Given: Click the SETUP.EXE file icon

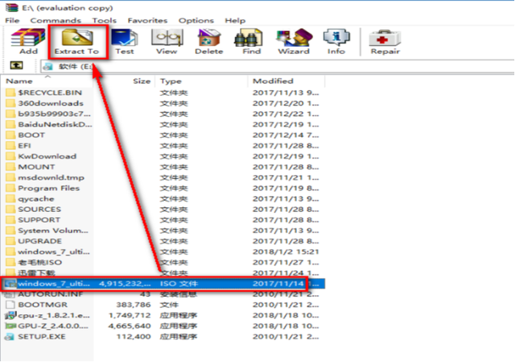Looking at the screenshot, I should click(x=10, y=336).
